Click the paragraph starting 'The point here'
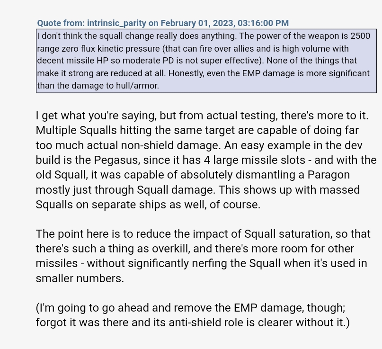 pyautogui.click(x=201, y=256)
